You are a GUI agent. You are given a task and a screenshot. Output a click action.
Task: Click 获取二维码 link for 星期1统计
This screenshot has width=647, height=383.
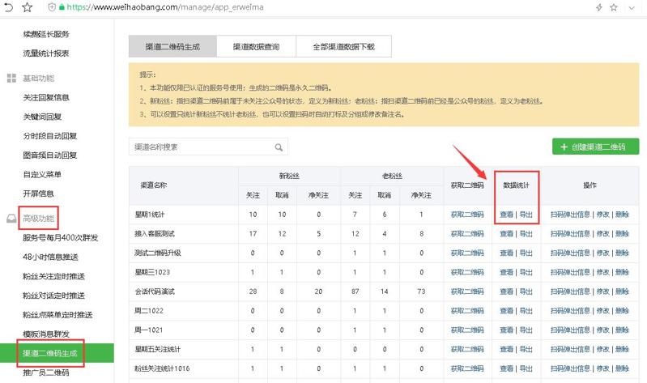pyautogui.click(x=467, y=215)
